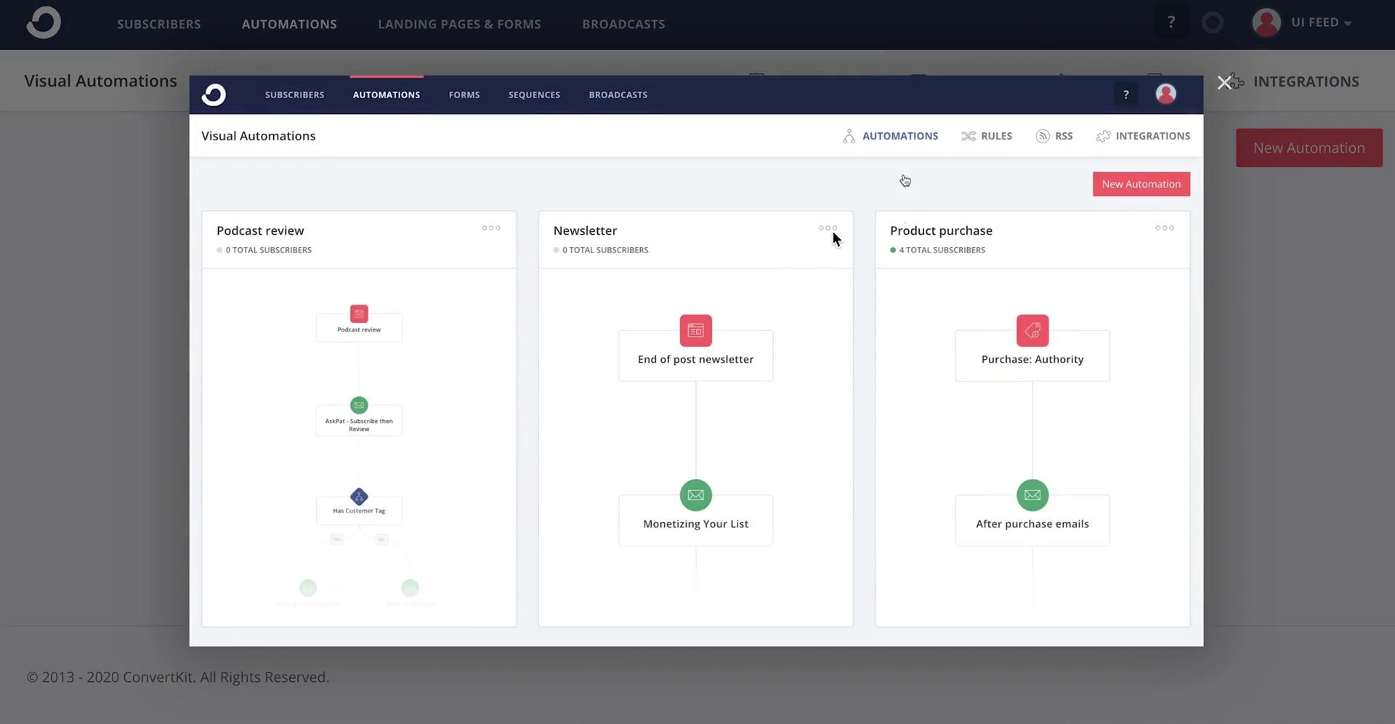The width and height of the screenshot is (1395, 724).
Task: Click 0 TOTAL SUBSCRIBERS under Newsletter
Action: (x=605, y=250)
